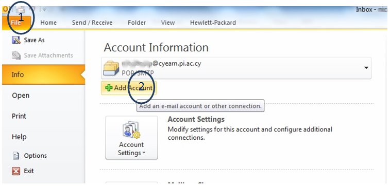
Task: Choose Save As in the backstage menu
Action: click(34, 40)
